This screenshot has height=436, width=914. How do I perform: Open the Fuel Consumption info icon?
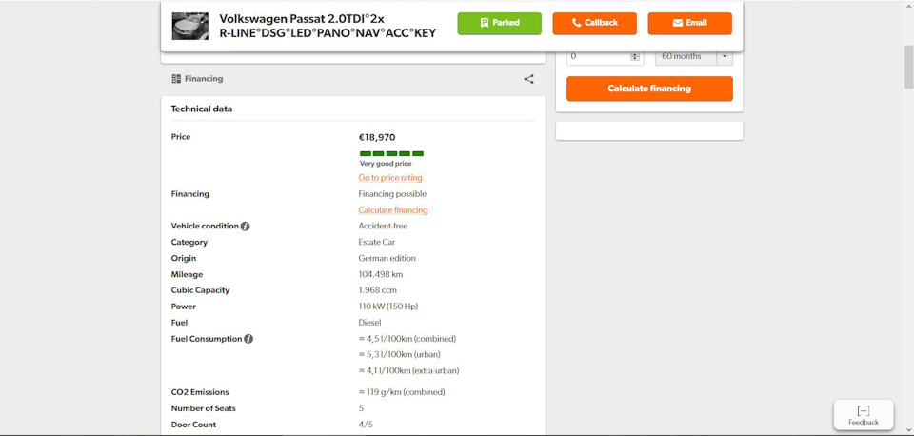tap(248, 339)
